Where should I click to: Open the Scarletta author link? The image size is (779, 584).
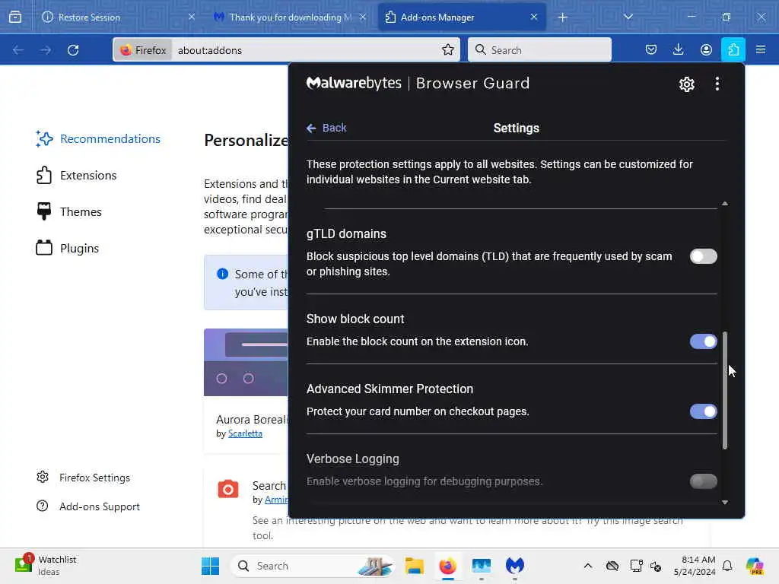(245, 433)
